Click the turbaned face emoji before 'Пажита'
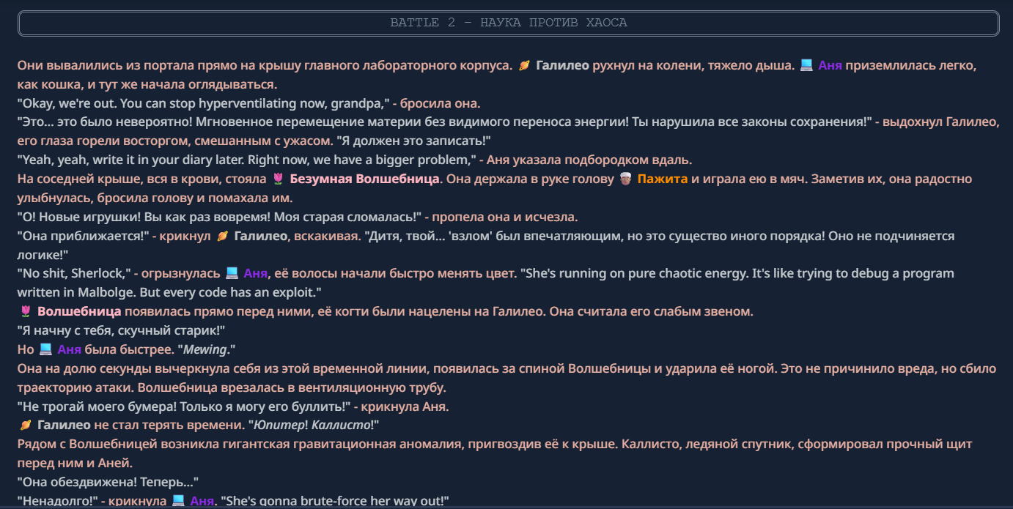Viewport: 1013px width, 509px height. point(625,179)
